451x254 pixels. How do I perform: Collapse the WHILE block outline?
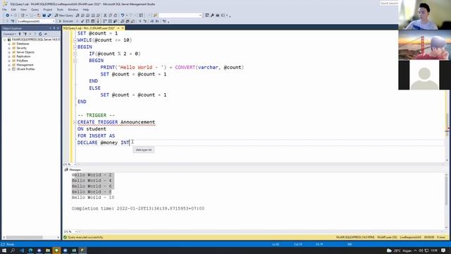(75, 40)
